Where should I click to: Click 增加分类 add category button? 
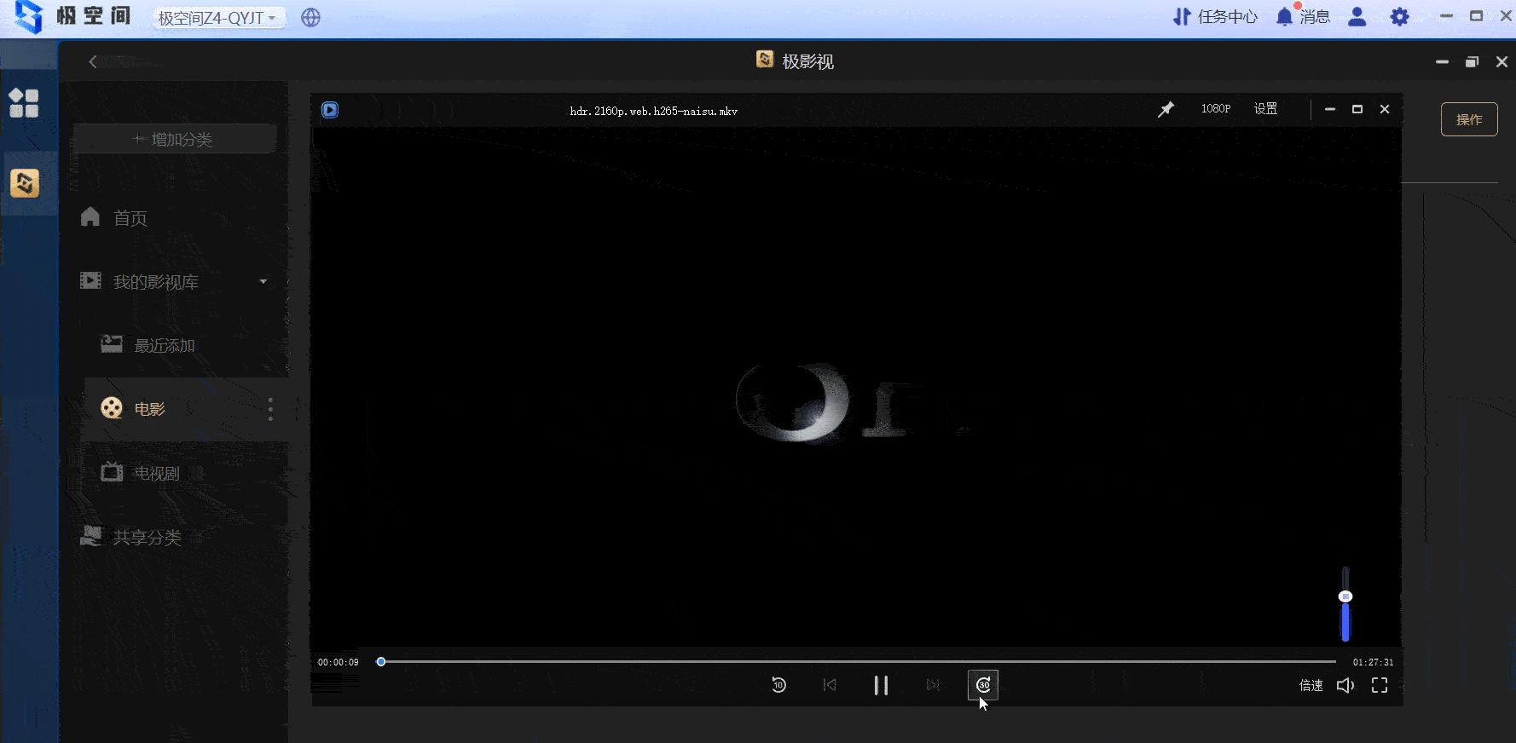(x=174, y=139)
